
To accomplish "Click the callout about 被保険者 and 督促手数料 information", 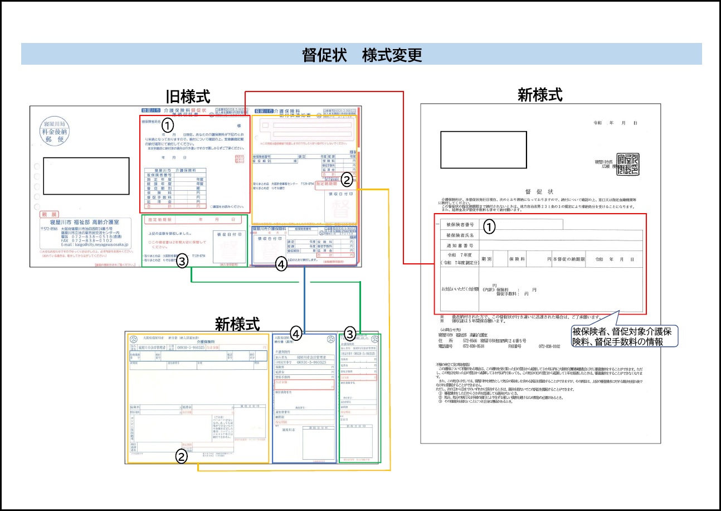I will point(623,336).
